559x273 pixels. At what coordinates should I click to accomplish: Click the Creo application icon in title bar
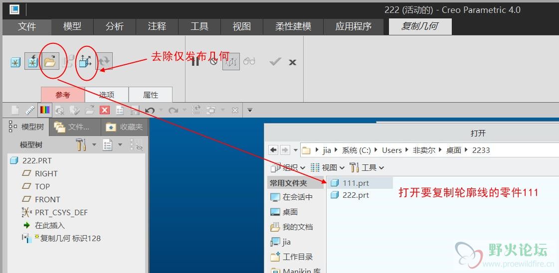[x=14, y=9]
